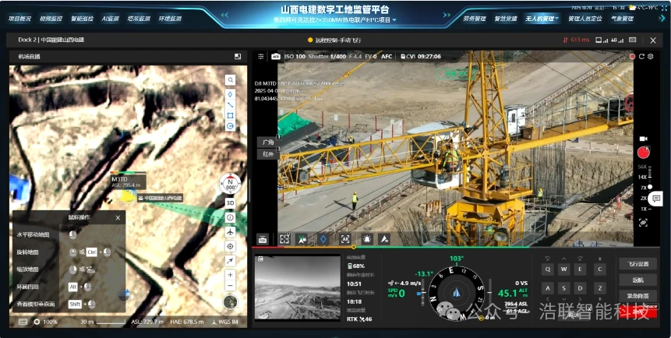Click the map locate target icon
Screen dimensions: 671x338
(230, 246)
